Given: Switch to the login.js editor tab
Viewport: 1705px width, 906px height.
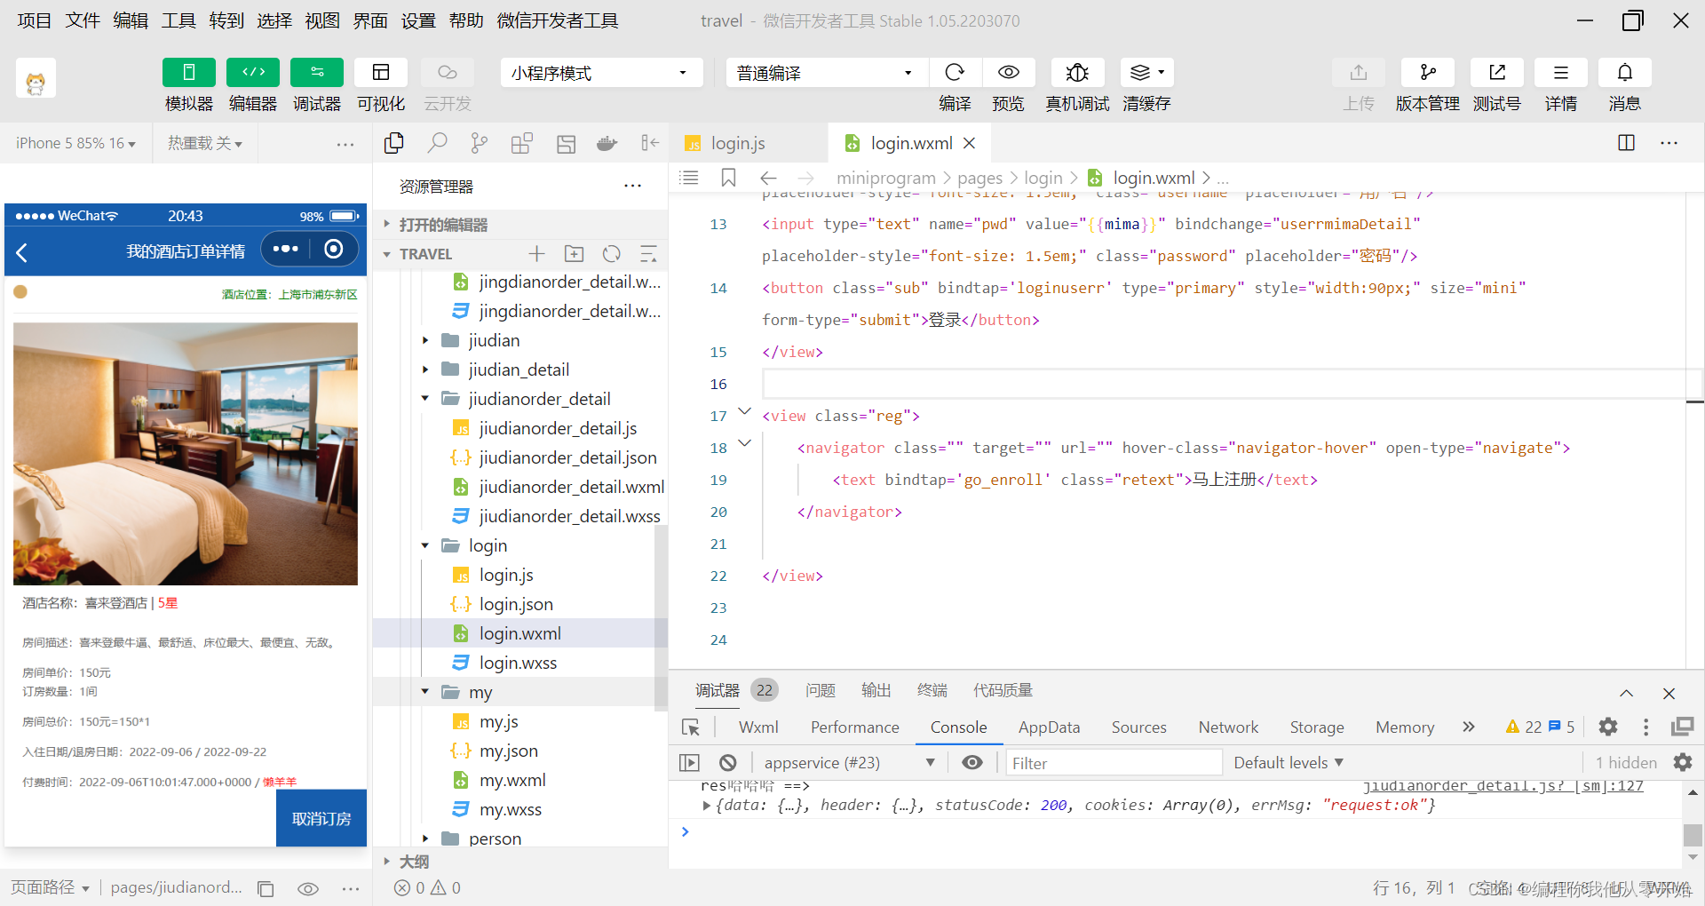Looking at the screenshot, I should [x=737, y=143].
